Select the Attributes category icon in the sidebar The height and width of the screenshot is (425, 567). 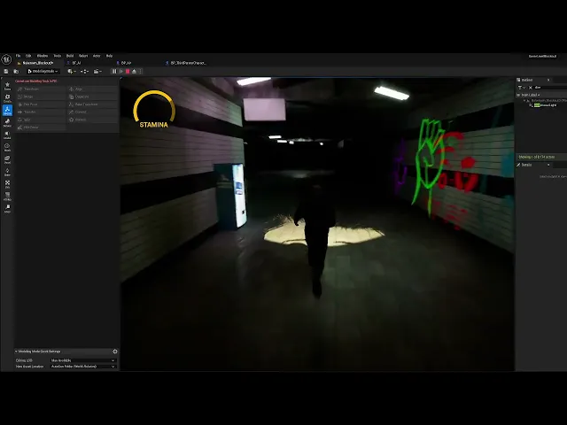pos(7,197)
